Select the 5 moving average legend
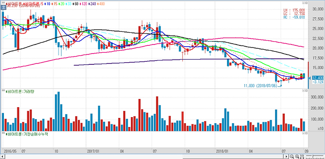The width and height of the screenshot is (325, 159). pos(42,4)
